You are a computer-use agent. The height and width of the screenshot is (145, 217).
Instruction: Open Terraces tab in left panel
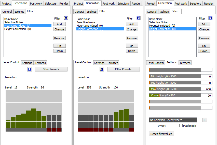(40, 63)
